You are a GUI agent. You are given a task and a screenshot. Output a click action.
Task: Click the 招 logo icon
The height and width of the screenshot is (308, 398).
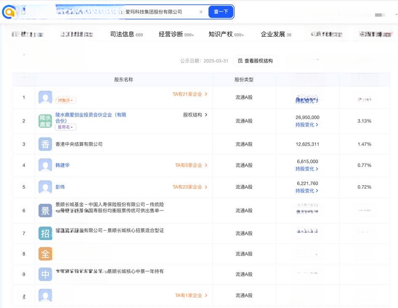click(45, 233)
